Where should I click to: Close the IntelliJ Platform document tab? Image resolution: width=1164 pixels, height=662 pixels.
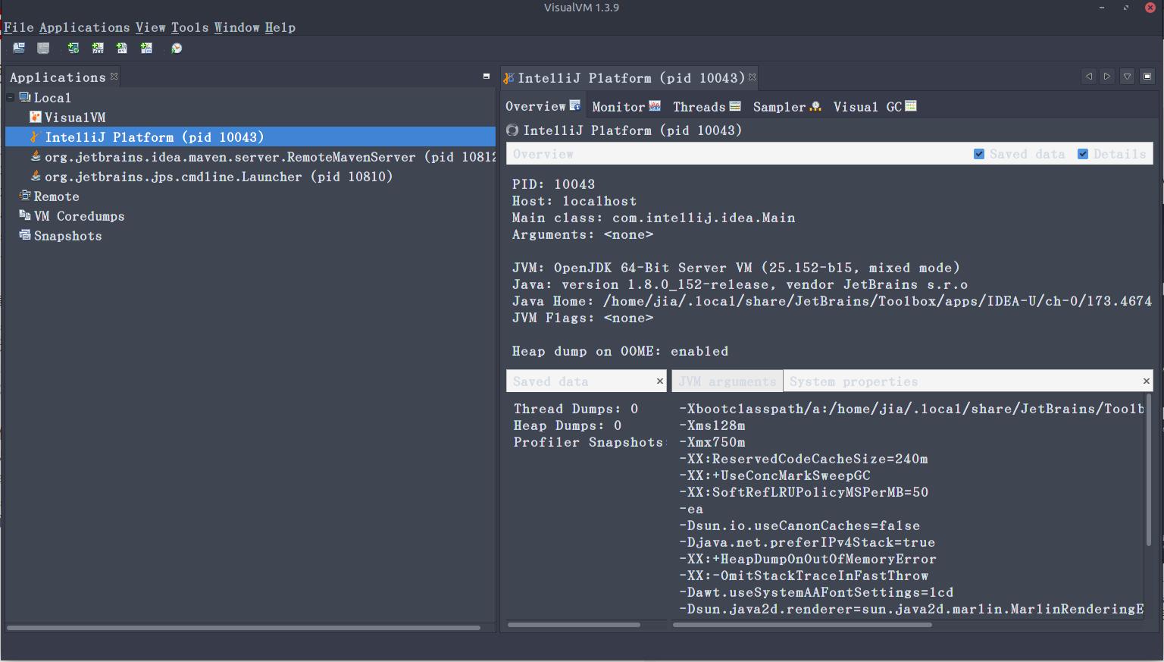(x=752, y=77)
